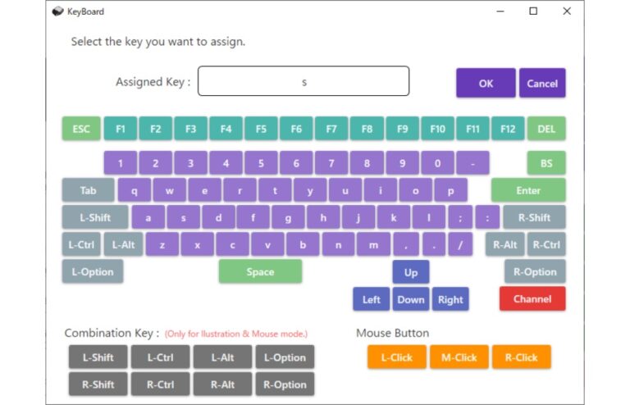Image resolution: width=630 pixels, height=405 pixels.
Task: Pick the BS backspace key
Action: pyautogui.click(x=546, y=163)
